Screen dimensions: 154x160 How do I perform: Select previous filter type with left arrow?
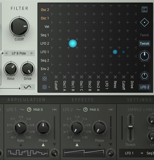click(6, 53)
